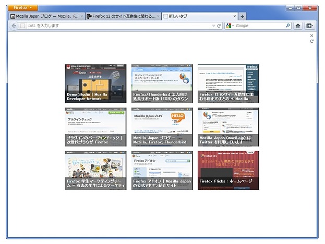The width and height of the screenshot is (325, 244).
Task: Open the プラグインのバージョンチェック tile
Action: pos(95,127)
